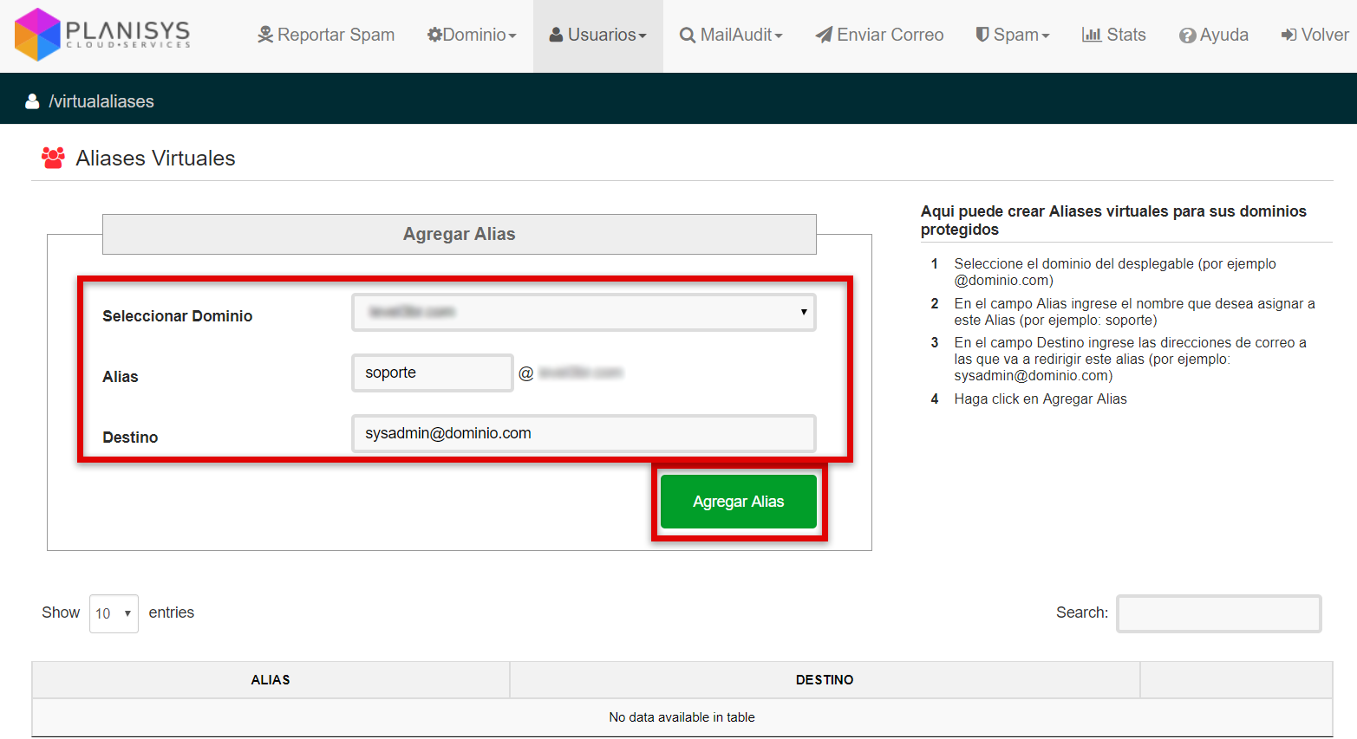Click the Planisys Cloud Services logo

click(102, 35)
